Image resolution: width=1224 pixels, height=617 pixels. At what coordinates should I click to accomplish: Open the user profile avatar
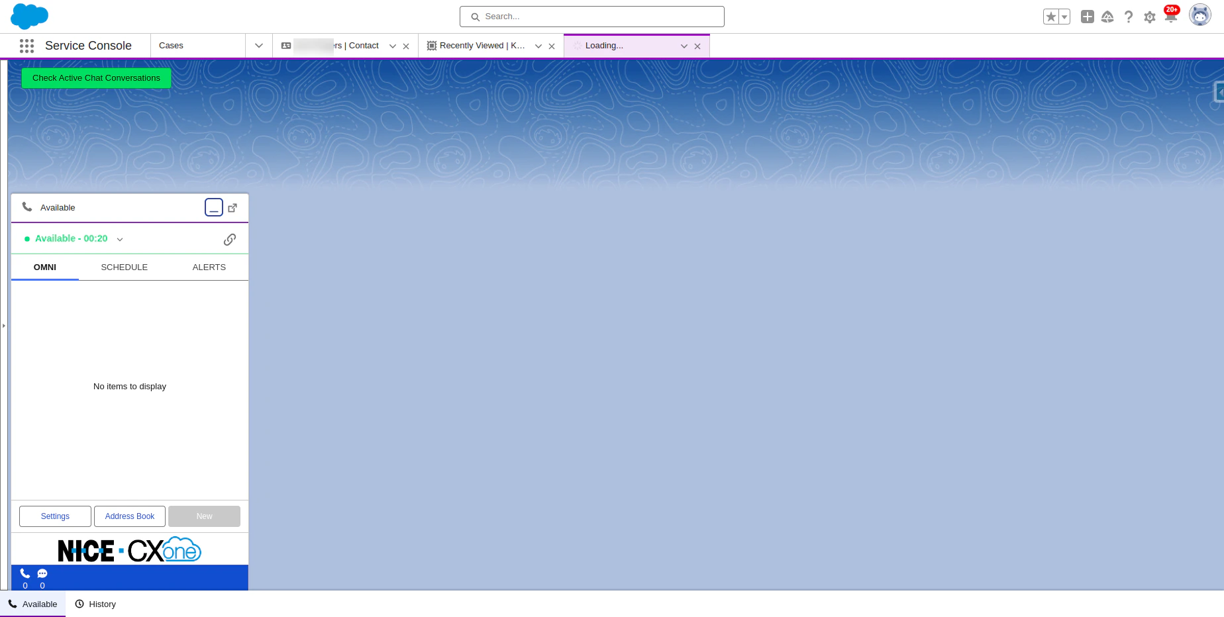point(1199,15)
